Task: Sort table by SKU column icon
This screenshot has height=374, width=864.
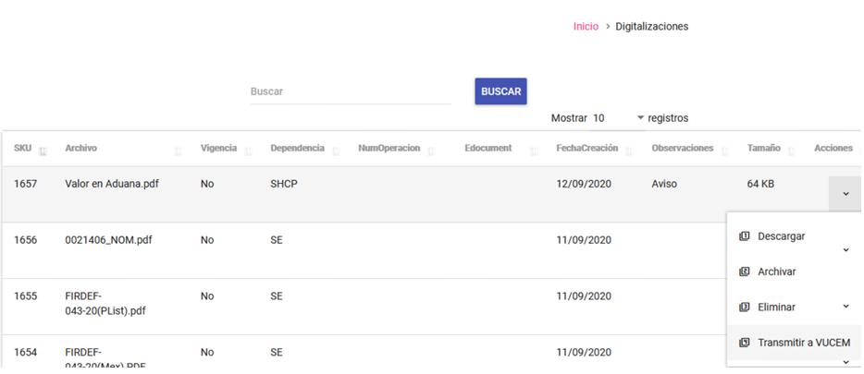Action: pos(43,151)
